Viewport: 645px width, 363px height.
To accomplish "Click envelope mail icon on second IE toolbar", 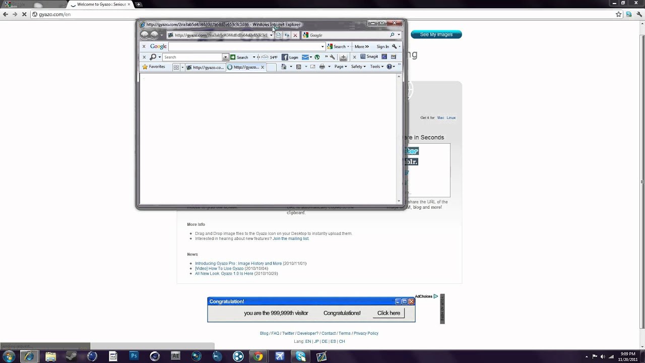I will tap(305, 57).
